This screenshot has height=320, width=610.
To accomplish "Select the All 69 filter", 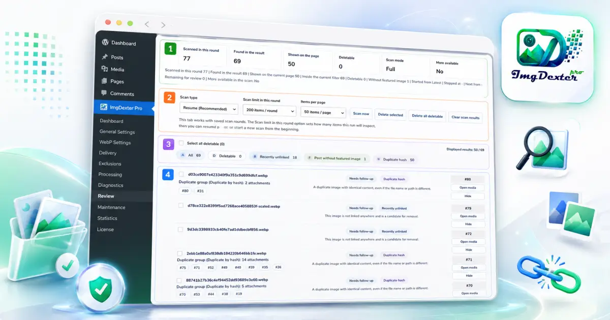I will click(x=191, y=155).
